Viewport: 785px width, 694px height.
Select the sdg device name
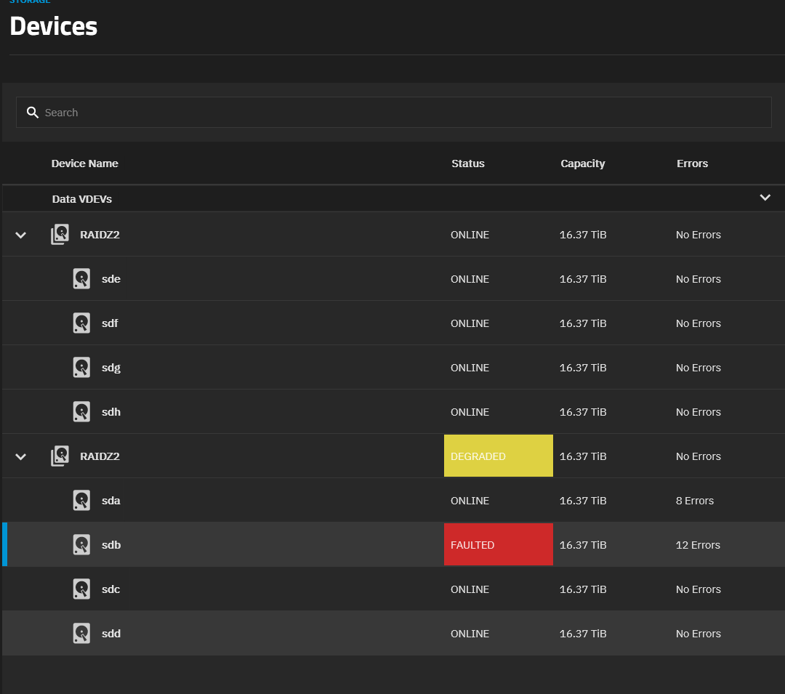click(x=111, y=368)
